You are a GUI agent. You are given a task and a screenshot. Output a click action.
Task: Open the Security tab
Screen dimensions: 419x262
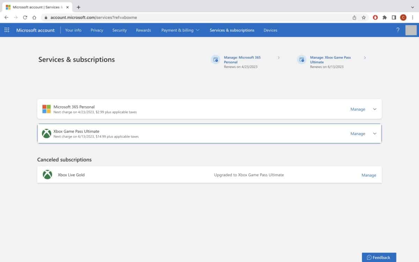[x=119, y=30]
